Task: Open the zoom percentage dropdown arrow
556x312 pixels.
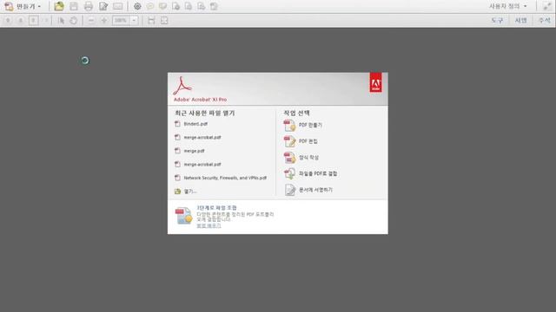Action: [x=134, y=21]
